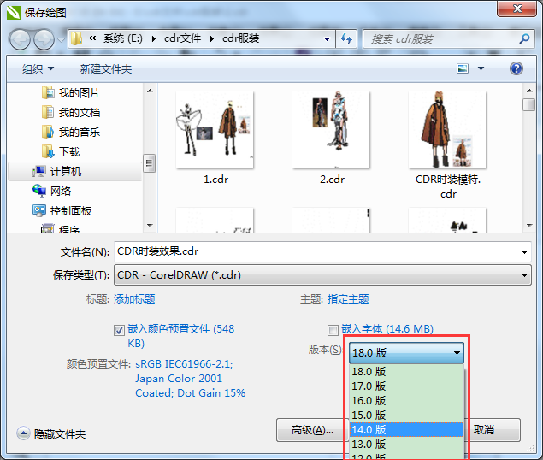The width and height of the screenshot is (543, 460).
Task: Toggle 嵌入字体 (14.6 MB) checkbox
Action: pyautogui.click(x=333, y=330)
